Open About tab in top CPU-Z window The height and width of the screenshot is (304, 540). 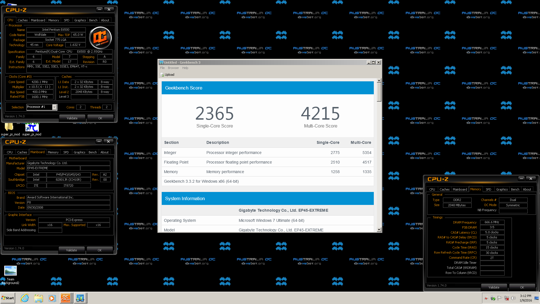pyautogui.click(x=105, y=20)
